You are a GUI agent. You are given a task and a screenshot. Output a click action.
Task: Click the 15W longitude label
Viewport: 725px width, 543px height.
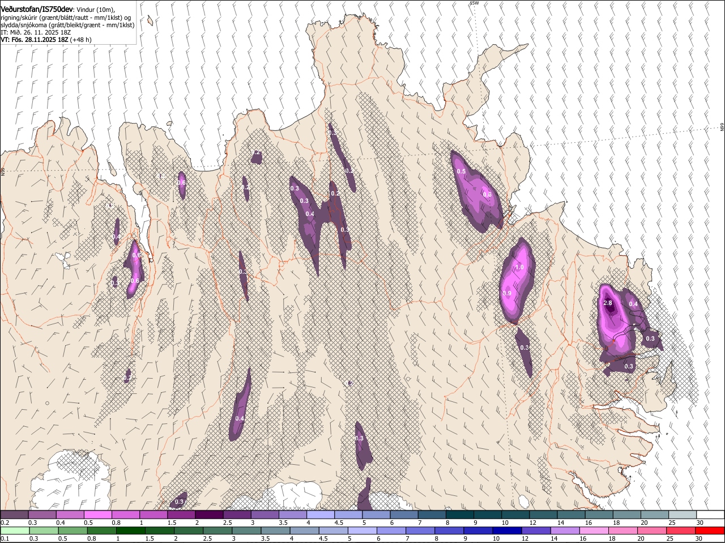474,3
